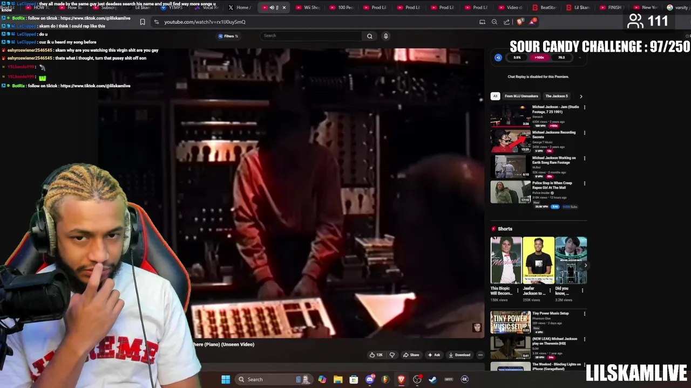Open options menu for Tiny Power Music Setup

(585, 314)
